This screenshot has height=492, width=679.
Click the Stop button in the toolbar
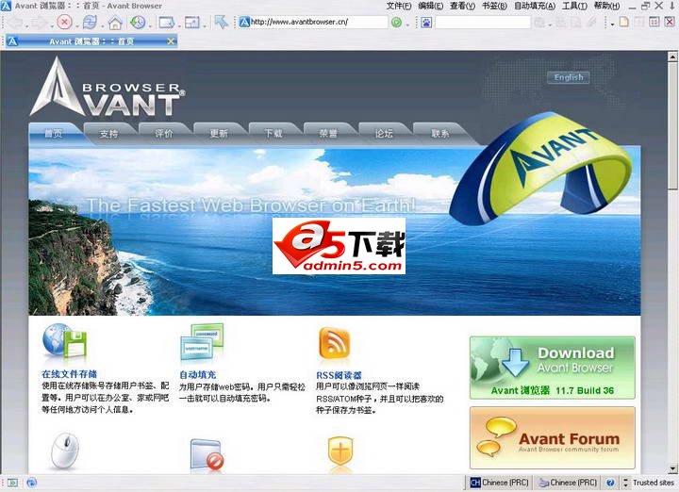click(64, 22)
